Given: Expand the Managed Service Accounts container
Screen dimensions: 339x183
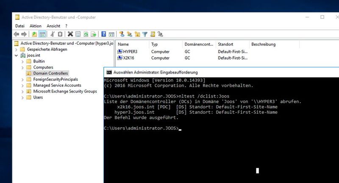Looking at the screenshot, I should click(22, 85).
